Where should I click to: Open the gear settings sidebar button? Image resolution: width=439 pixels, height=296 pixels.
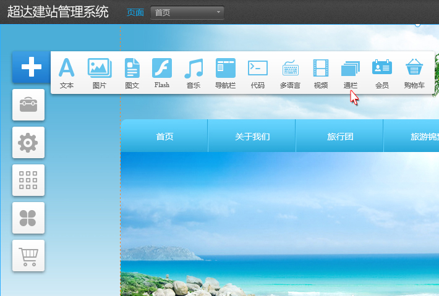pyautogui.click(x=28, y=143)
